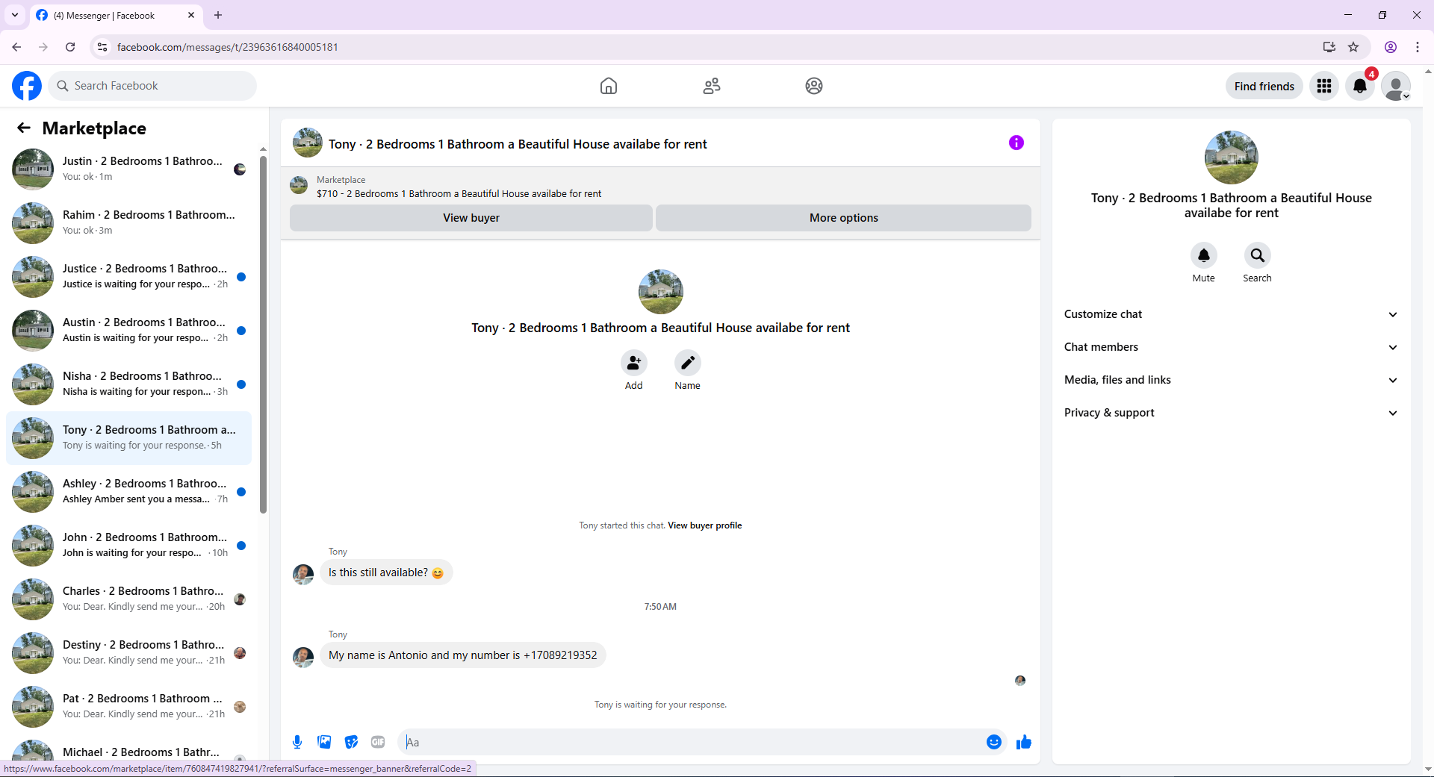This screenshot has height=777, width=1434.
Task: Mute this conversation with the bell icon
Action: pos(1204,255)
